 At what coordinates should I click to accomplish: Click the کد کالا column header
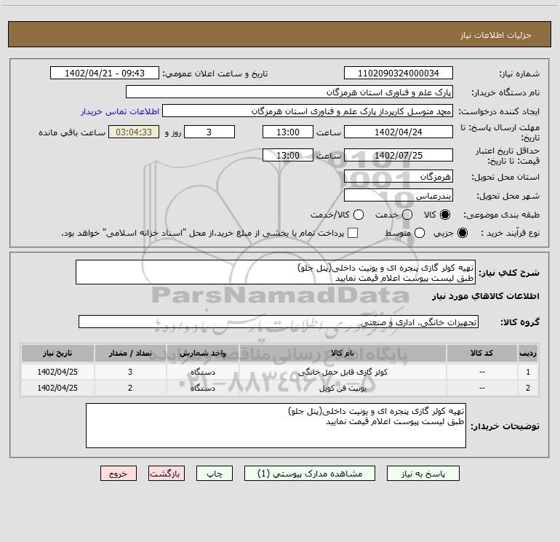tap(481, 353)
